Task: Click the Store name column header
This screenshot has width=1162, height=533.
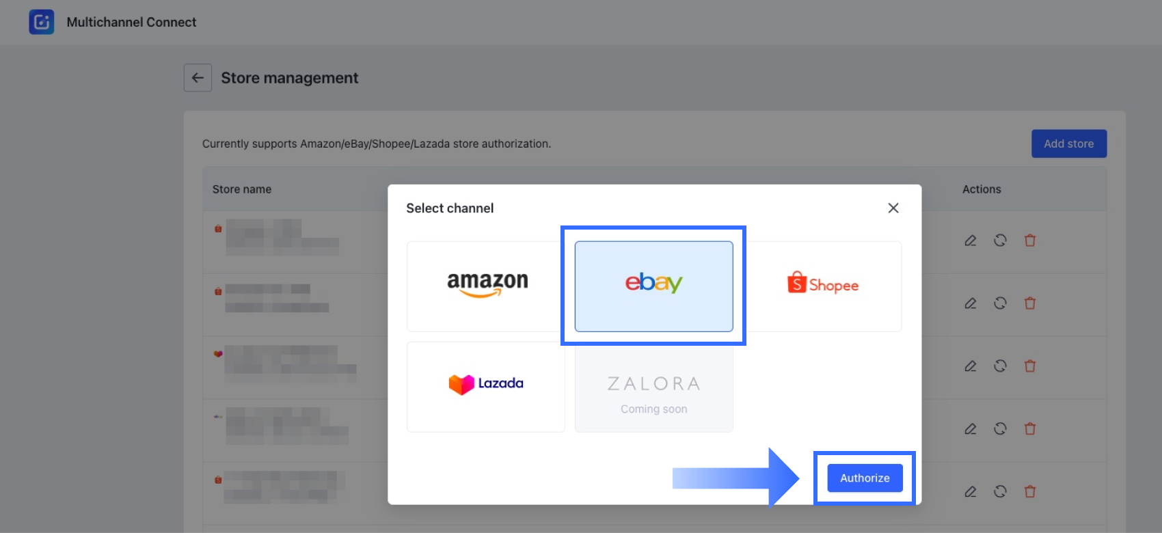Action: point(242,189)
